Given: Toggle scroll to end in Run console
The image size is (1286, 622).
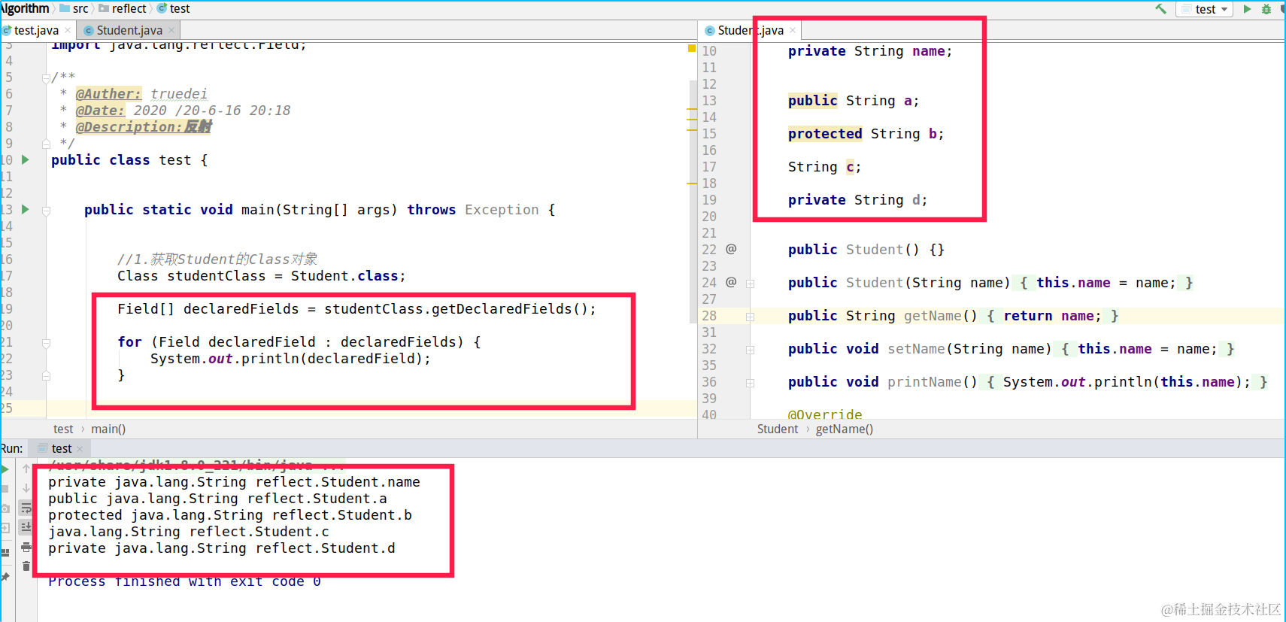Looking at the screenshot, I should pyautogui.click(x=26, y=527).
